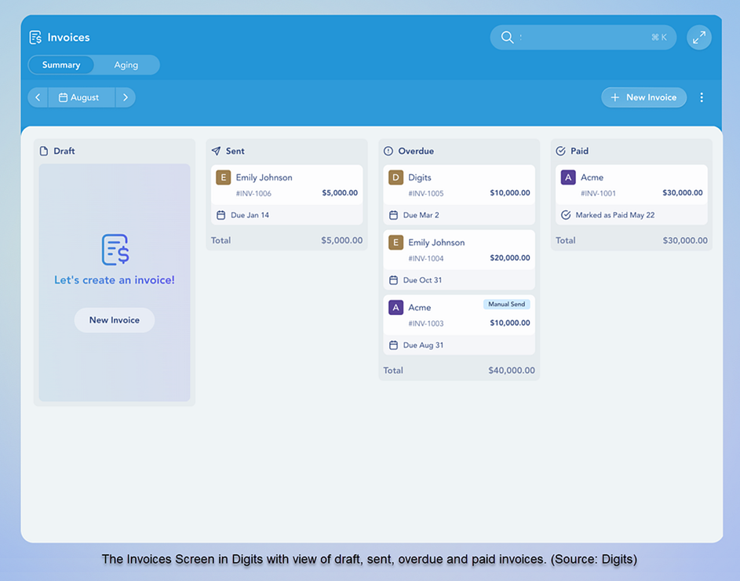
Task: Go to previous month with left chevron
Action: click(38, 97)
